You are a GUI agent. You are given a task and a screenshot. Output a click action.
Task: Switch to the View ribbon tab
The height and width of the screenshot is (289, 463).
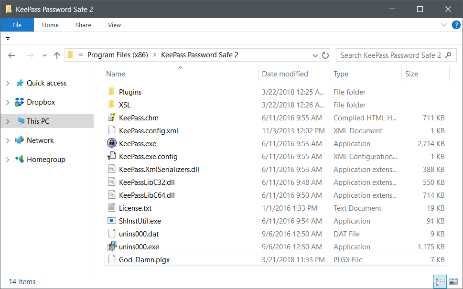tap(114, 25)
